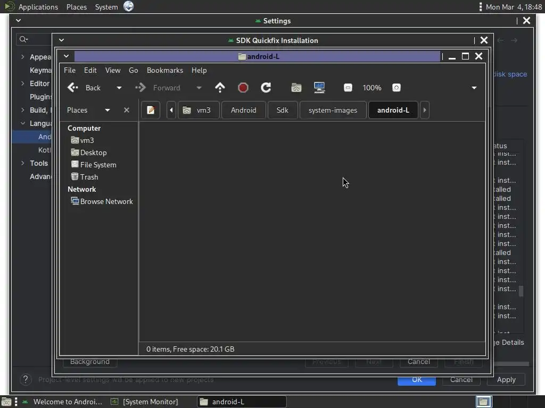Close the Places sidebar with the X

click(127, 110)
